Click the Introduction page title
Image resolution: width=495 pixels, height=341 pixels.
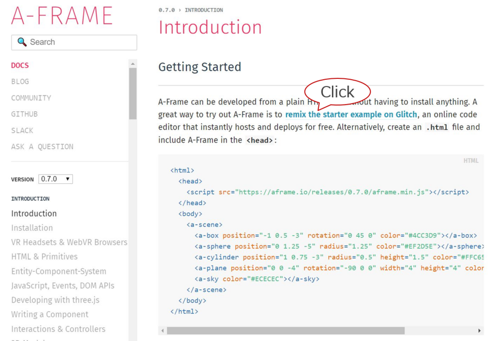[x=210, y=27]
